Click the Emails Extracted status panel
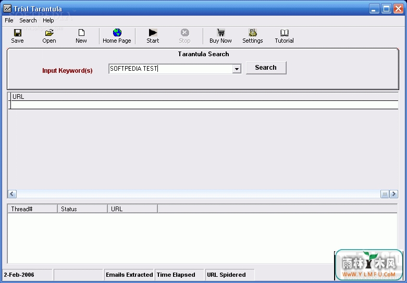407x283 pixels. 129,275
